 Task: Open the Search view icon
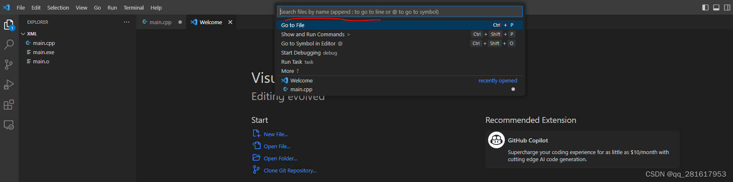click(x=9, y=45)
